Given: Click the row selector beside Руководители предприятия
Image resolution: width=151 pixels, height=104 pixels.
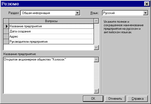Looking at the screenshot, I should coord(6,42).
